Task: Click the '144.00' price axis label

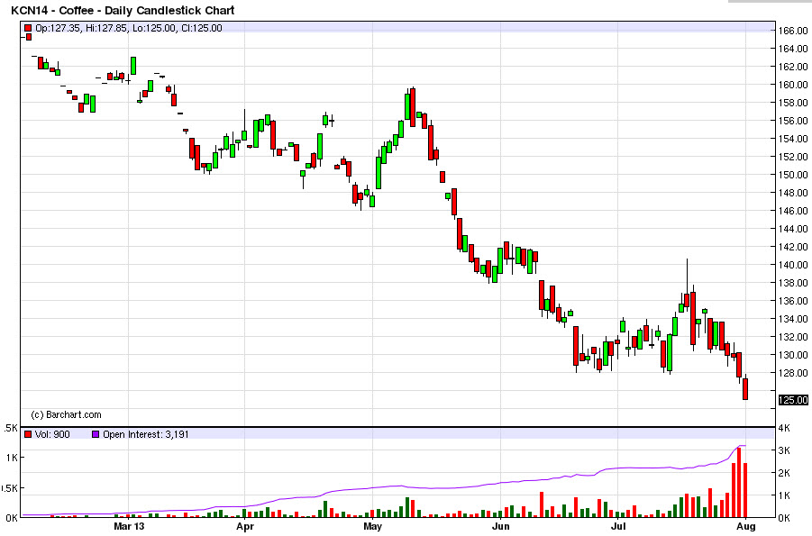Action: [x=793, y=229]
